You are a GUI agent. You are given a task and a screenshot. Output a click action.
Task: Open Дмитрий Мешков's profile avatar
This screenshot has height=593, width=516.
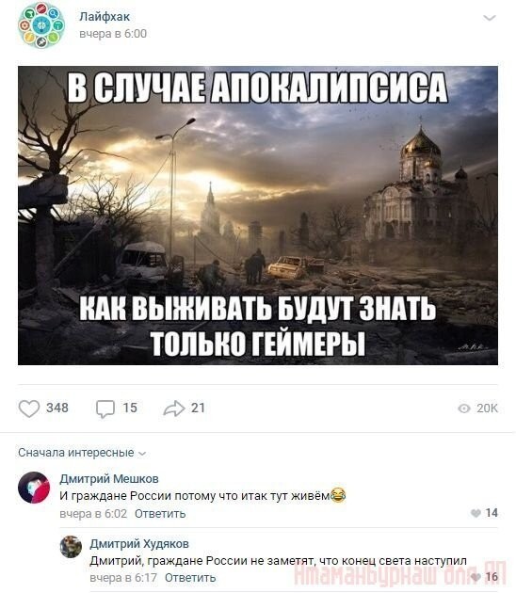click(x=34, y=488)
